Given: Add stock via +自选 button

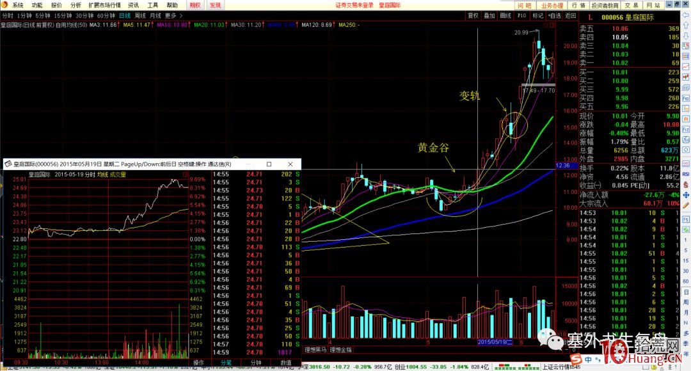Looking at the screenshot, I should pyautogui.click(x=554, y=15).
